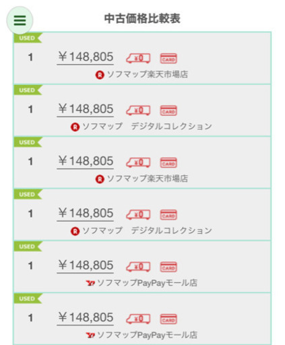Open the green hamburger menu
Screen dimensions: 285x345
(x=20, y=21)
